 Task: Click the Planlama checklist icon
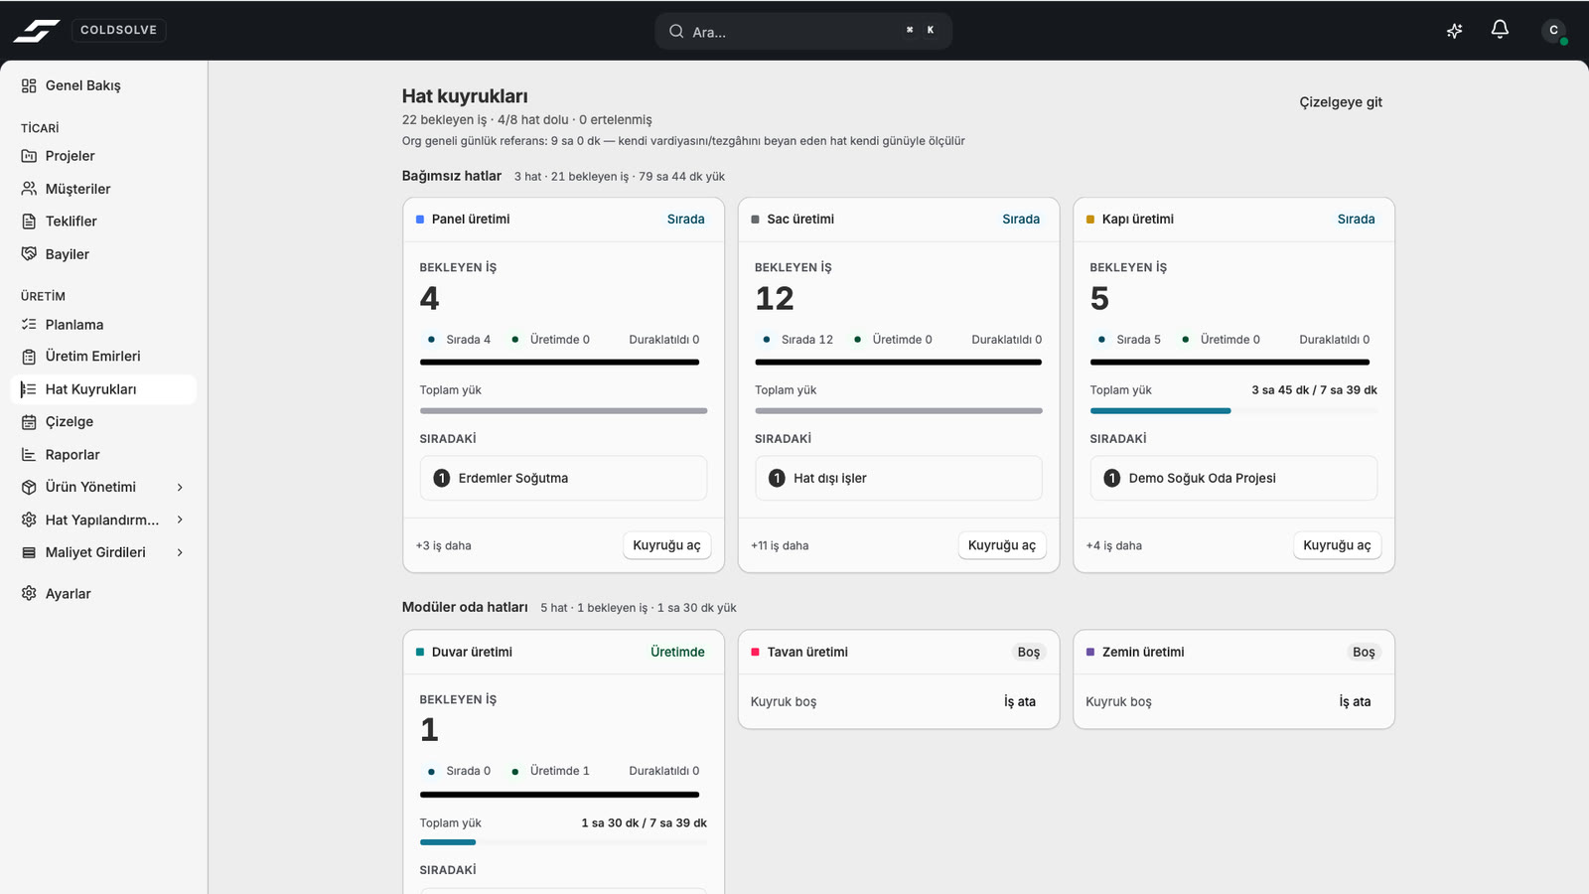[x=29, y=325]
